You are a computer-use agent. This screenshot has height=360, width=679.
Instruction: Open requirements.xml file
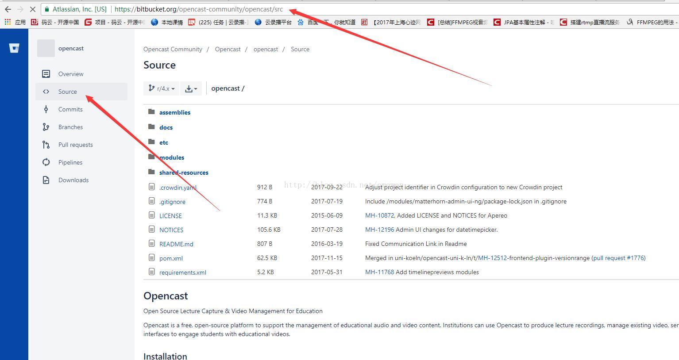tap(183, 272)
